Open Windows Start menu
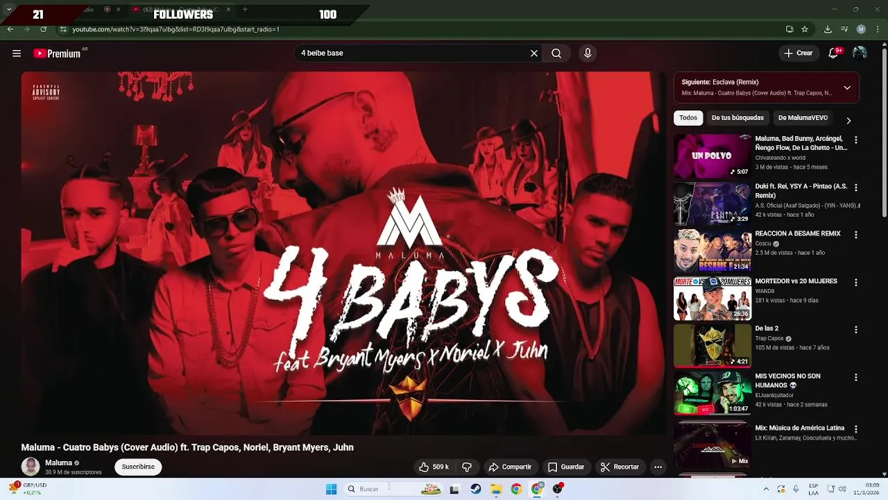The image size is (888, 500). click(332, 489)
